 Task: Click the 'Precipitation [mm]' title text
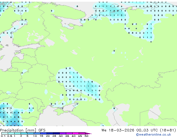(18, 130)
